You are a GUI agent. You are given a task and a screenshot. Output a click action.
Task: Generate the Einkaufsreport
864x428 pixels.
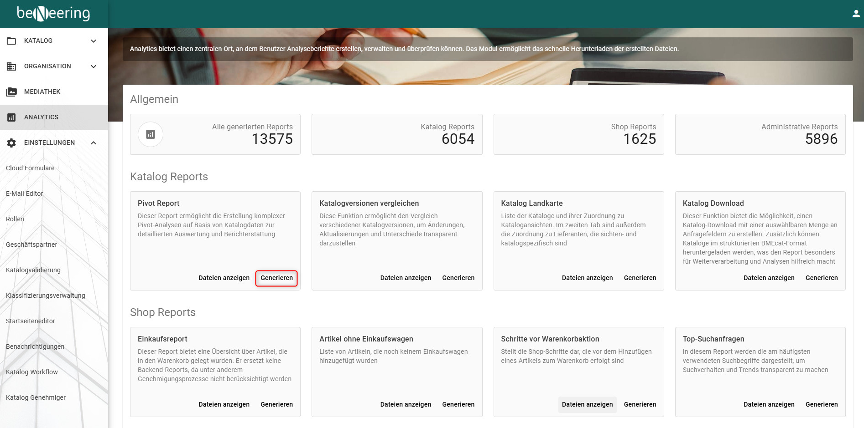[276, 405]
